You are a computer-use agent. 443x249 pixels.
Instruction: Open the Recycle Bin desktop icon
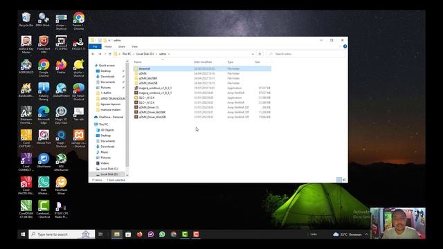click(26, 19)
